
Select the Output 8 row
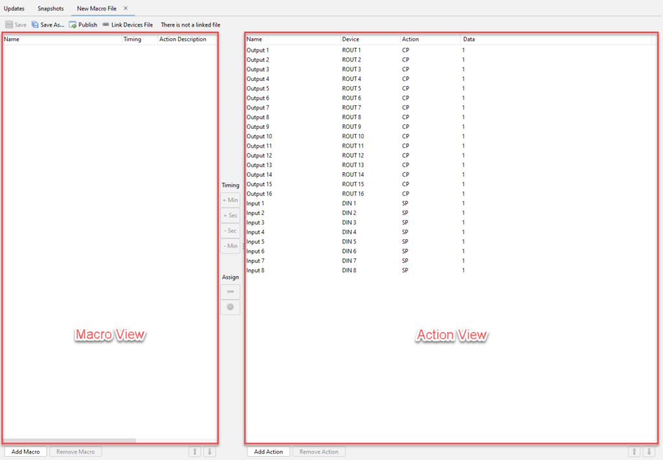point(451,118)
